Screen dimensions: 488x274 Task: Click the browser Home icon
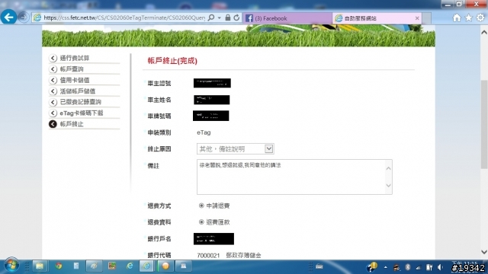pos(457,18)
